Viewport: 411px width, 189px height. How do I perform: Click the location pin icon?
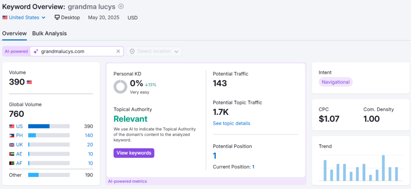[x=132, y=51]
